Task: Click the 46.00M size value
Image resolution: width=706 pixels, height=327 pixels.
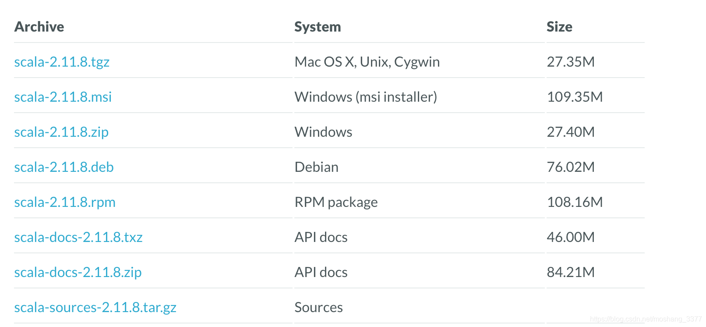Action: (571, 237)
